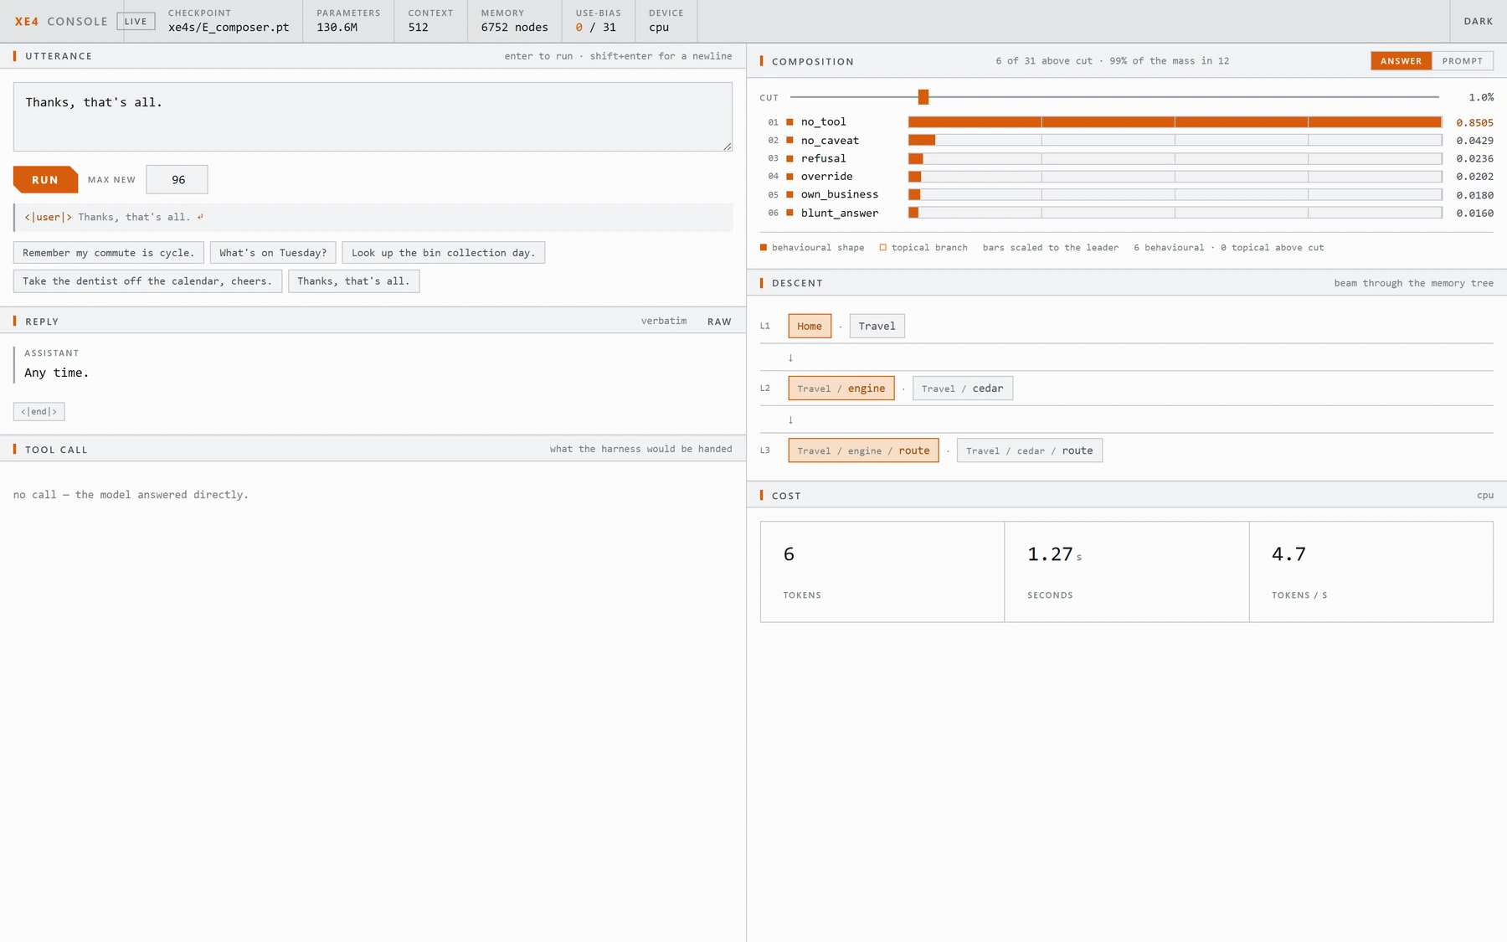This screenshot has width=1507, height=942.
Task: Toggle the DARK theme
Action: pyautogui.click(x=1478, y=21)
